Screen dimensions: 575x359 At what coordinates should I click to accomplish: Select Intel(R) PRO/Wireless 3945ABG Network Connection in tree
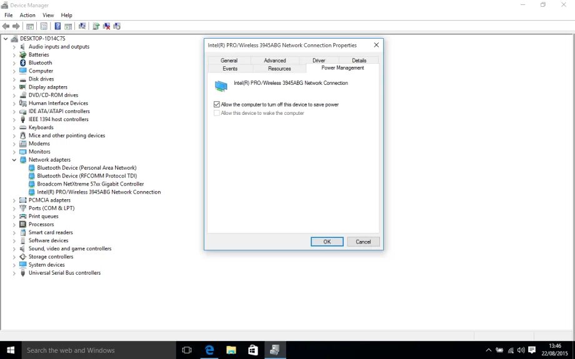(99, 192)
